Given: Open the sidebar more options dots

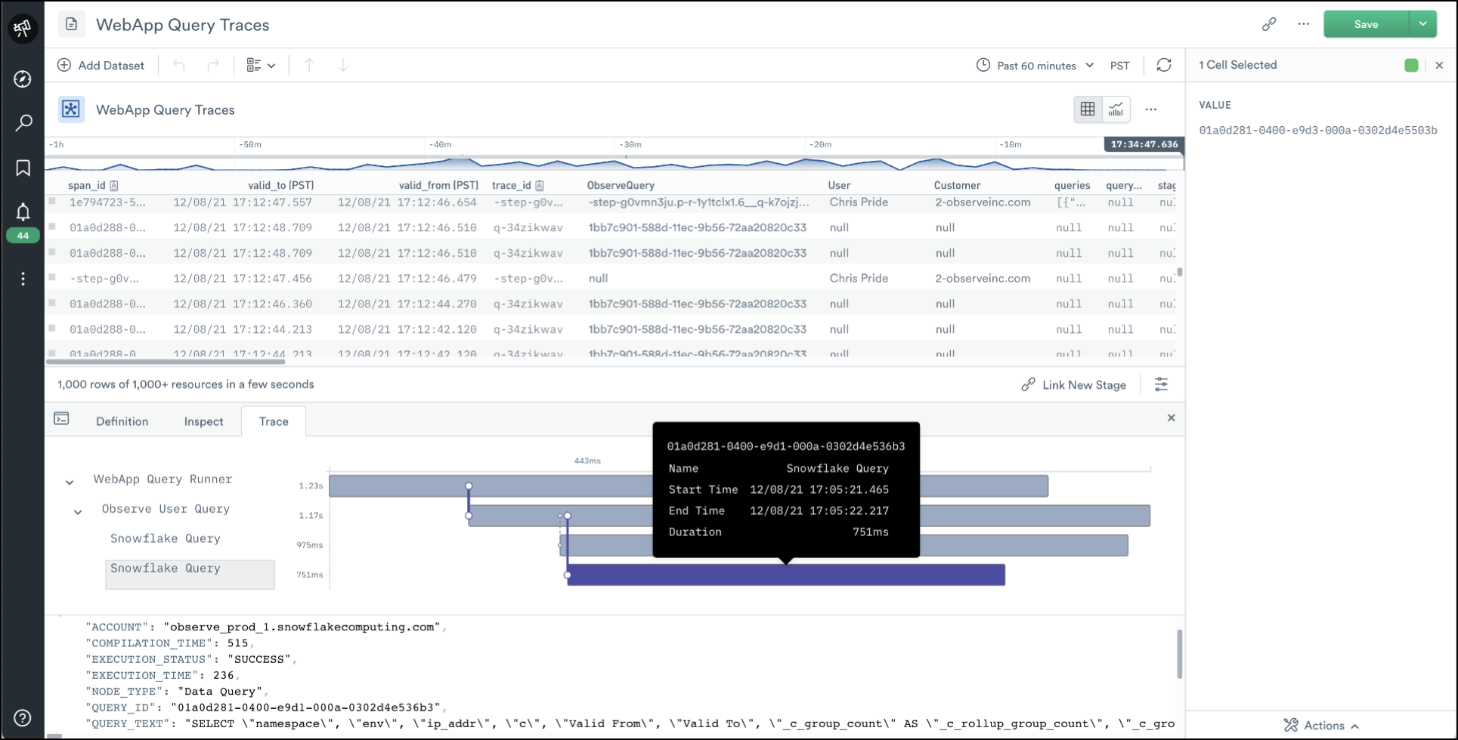Looking at the screenshot, I should [23, 279].
